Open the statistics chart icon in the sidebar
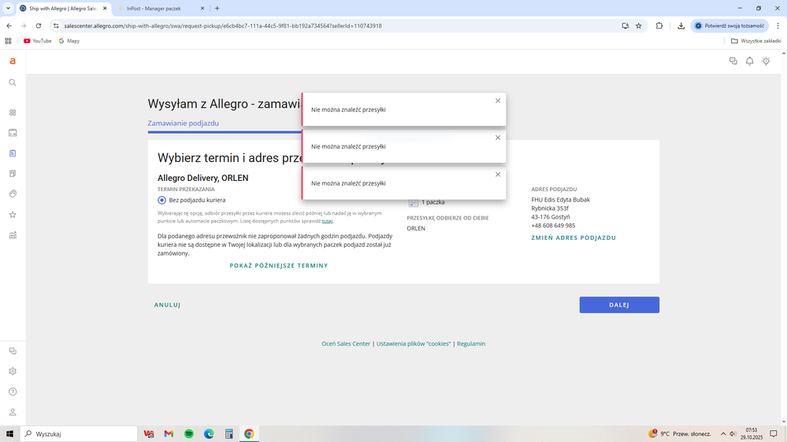This screenshot has width=787, height=442. pos(13,235)
